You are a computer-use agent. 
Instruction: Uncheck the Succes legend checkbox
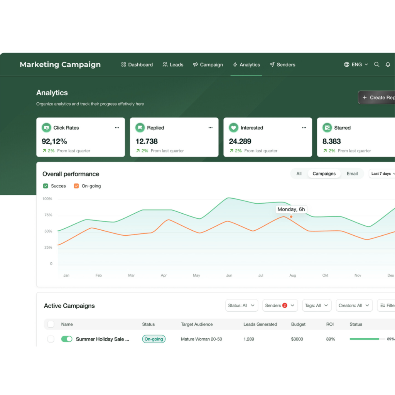pyautogui.click(x=46, y=186)
